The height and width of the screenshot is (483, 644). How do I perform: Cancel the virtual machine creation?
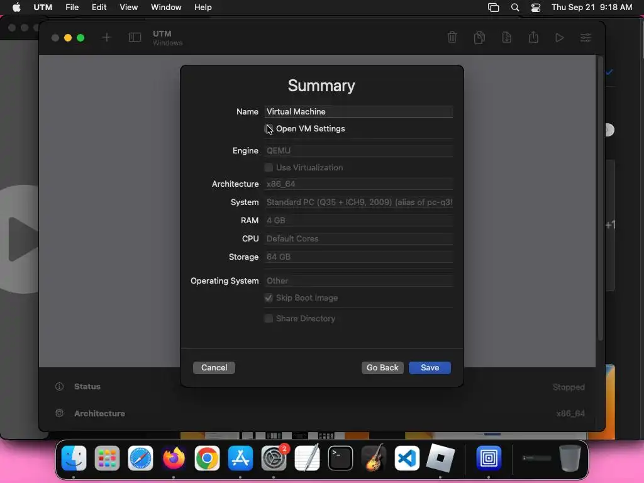coord(214,367)
